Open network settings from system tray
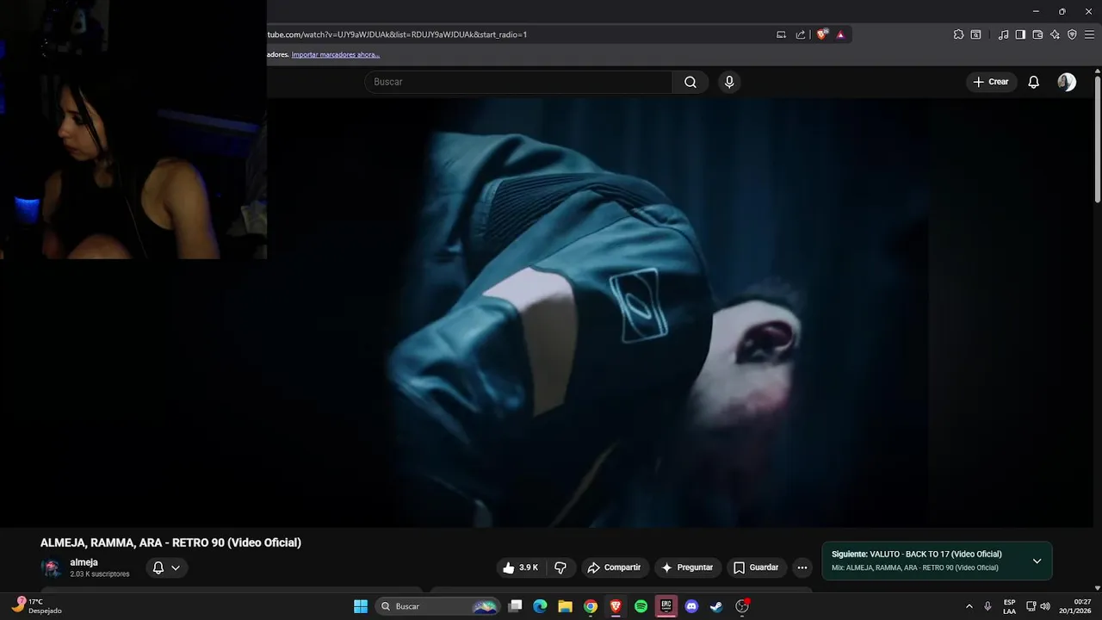The height and width of the screenshot is (620, 1102). [x=1031, y=606]
